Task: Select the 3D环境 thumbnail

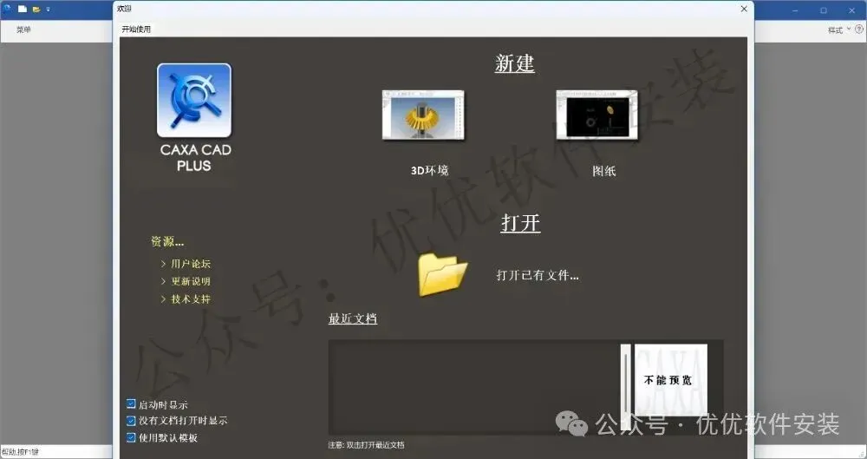Action: [x=423, y=115]
